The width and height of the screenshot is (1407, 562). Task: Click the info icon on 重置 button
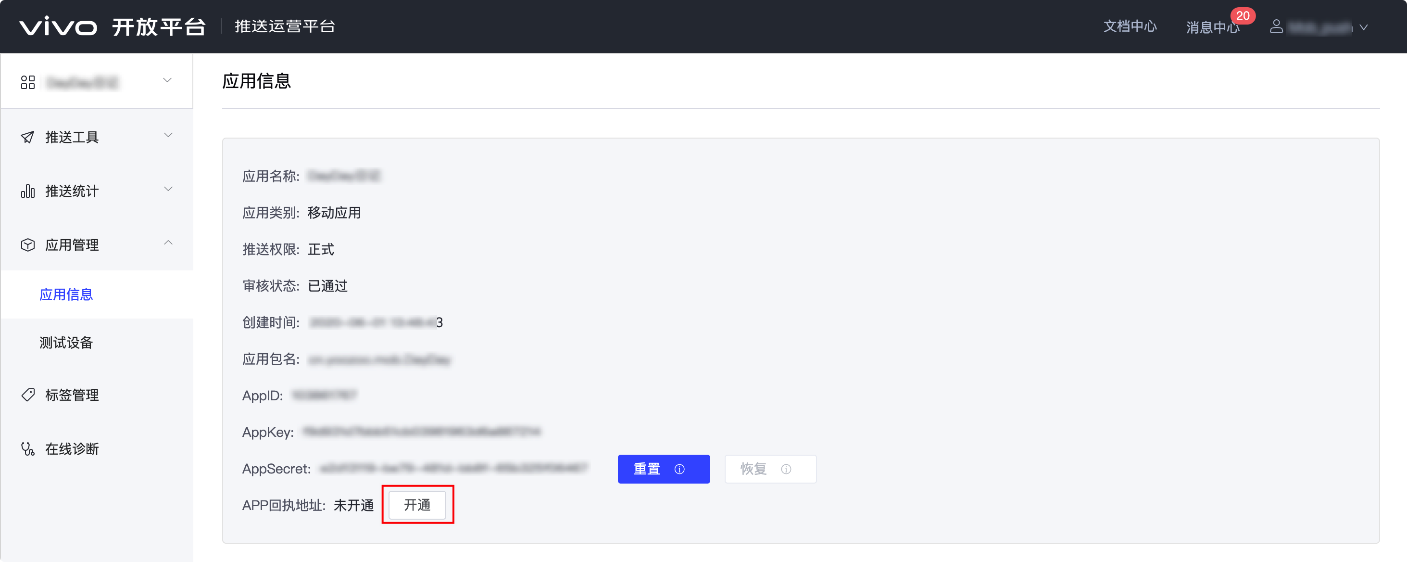679,469
